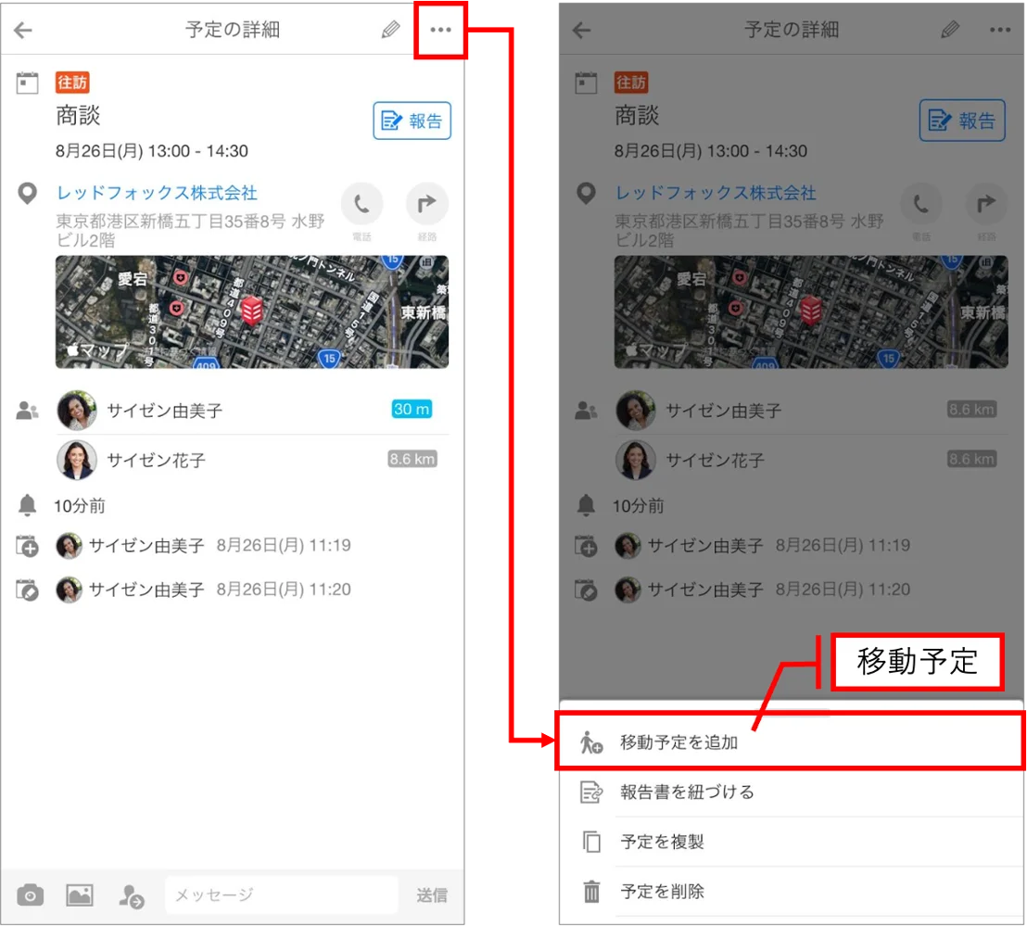Choose 移動予定を追加 from the bottom menu
Screen dimensions: 1027x926
pyautogui.click(x=790, y=742)
